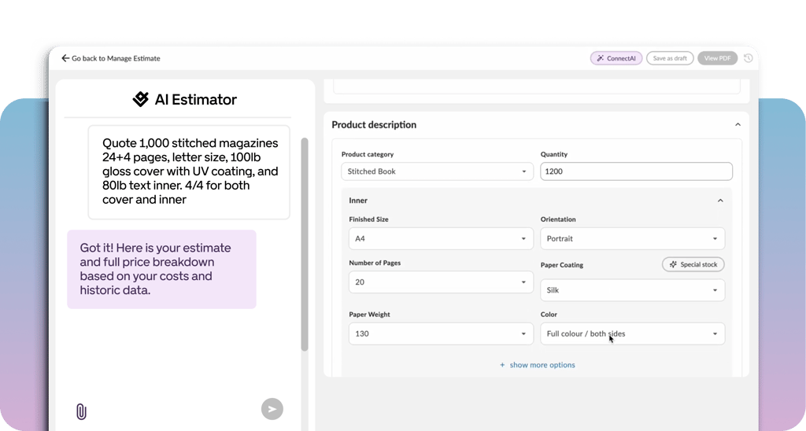The image size is (806, 431).
Task: Click View PDF button
Action: [717, 58]
